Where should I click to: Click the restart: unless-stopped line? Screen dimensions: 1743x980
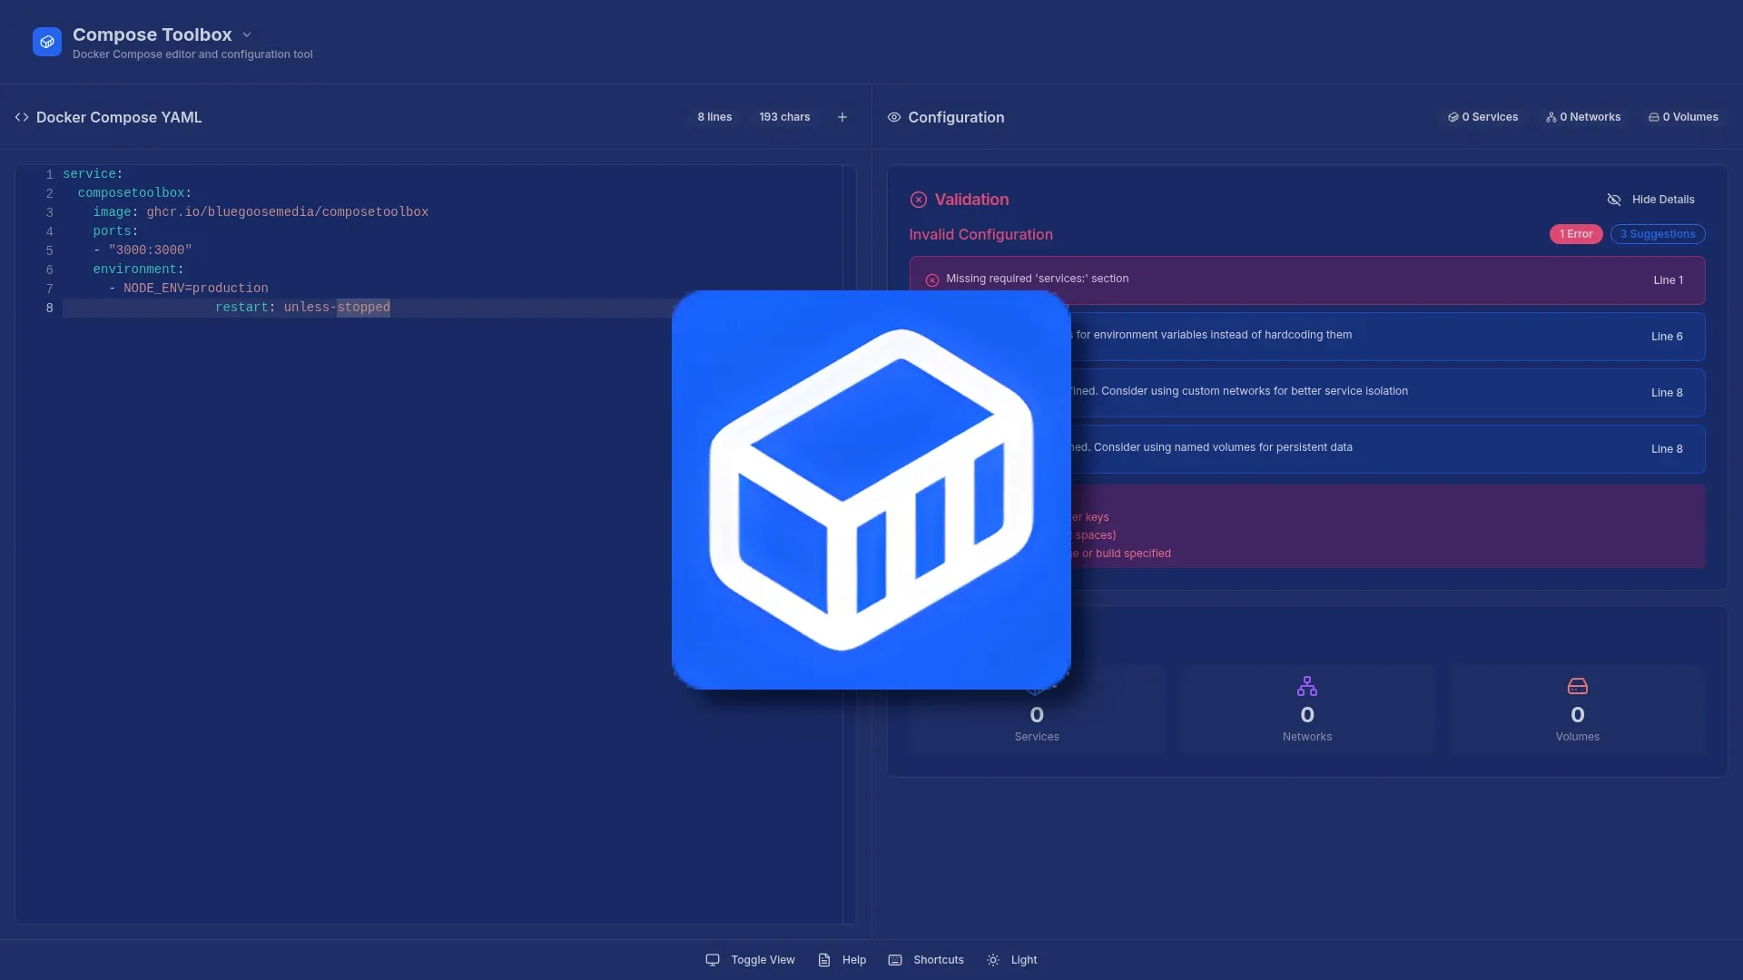coord(302,308)
